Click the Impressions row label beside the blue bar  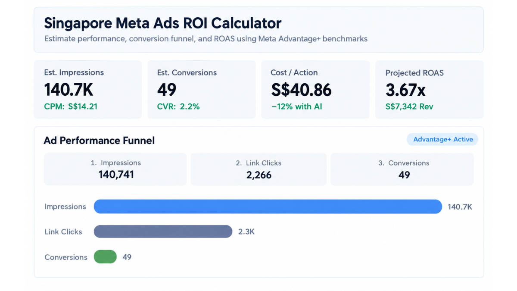coord(65,207)
